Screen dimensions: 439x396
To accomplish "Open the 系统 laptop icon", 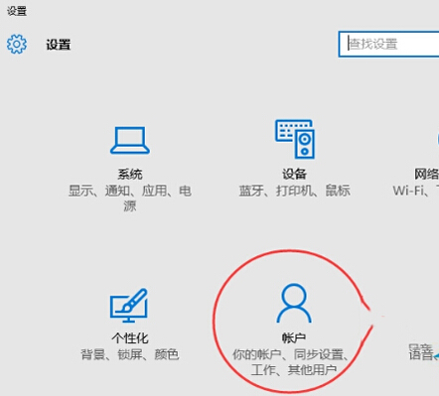I will pos(130,141).
